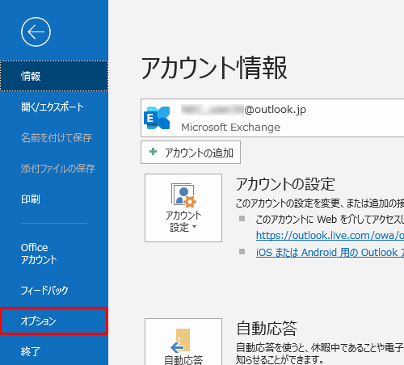Image resolution: width=404 pixels, height=365 pixels.
Task: Click the アカウントの追加 button
Action: click(191, 152)
